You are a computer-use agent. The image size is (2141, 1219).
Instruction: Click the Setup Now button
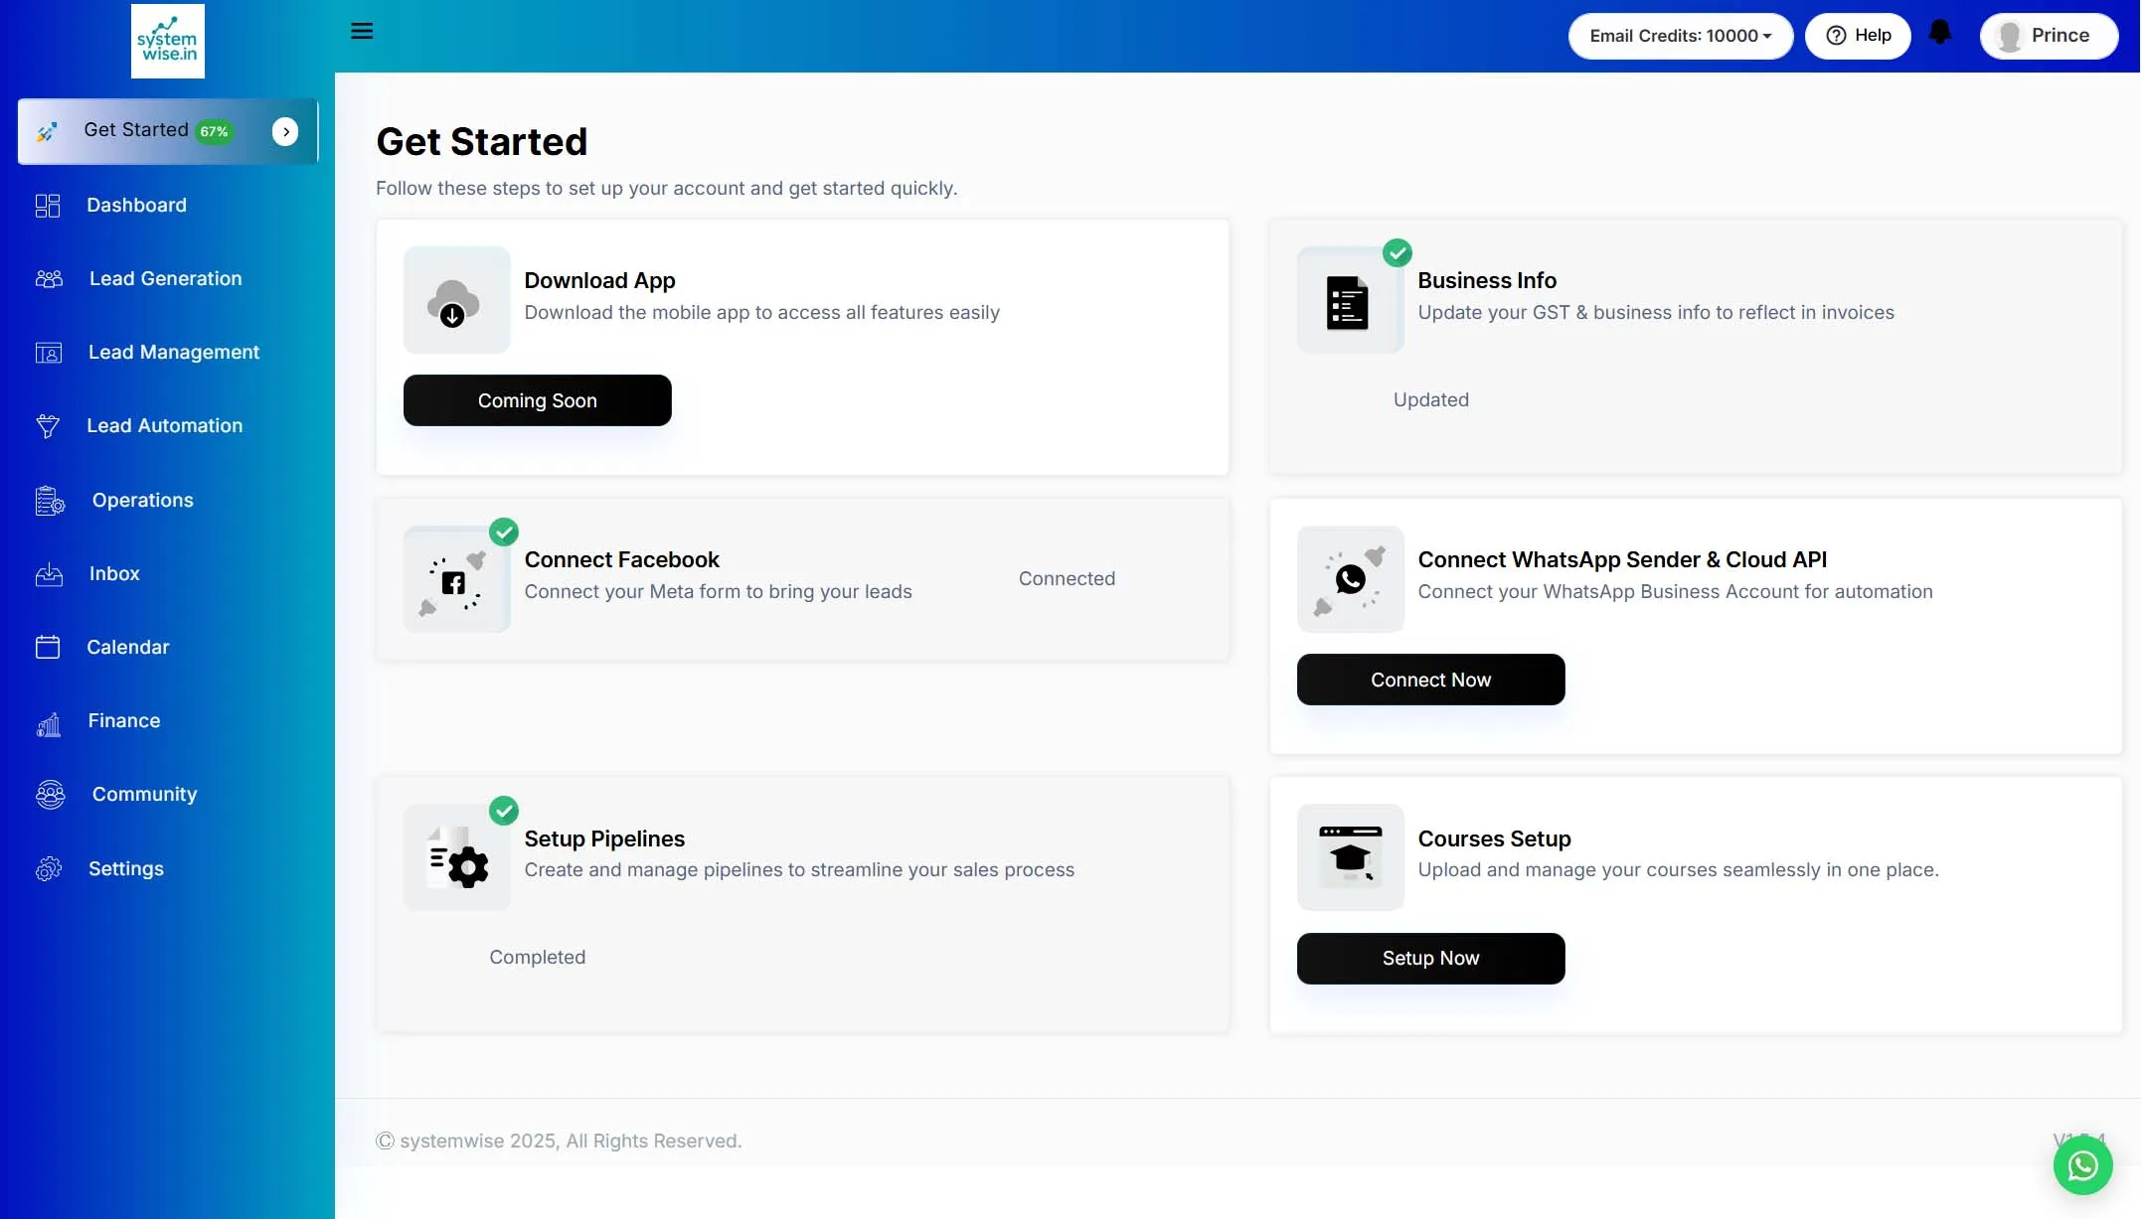[x=1430, y=958]
